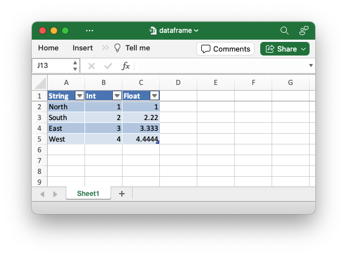
Task: Go to previous sheet with left arrow
Action: (43, 194)
